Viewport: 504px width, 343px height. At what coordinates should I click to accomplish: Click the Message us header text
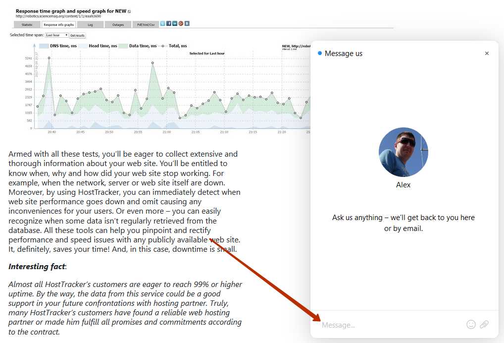pos(343,54)
